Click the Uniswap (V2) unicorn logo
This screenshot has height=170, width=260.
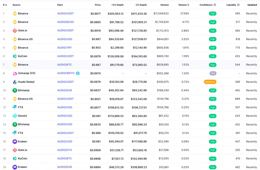15,73
